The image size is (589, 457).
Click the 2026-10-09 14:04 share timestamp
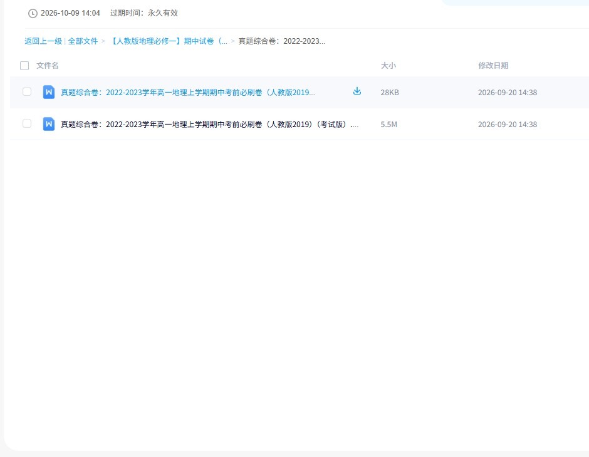(70, 13)
